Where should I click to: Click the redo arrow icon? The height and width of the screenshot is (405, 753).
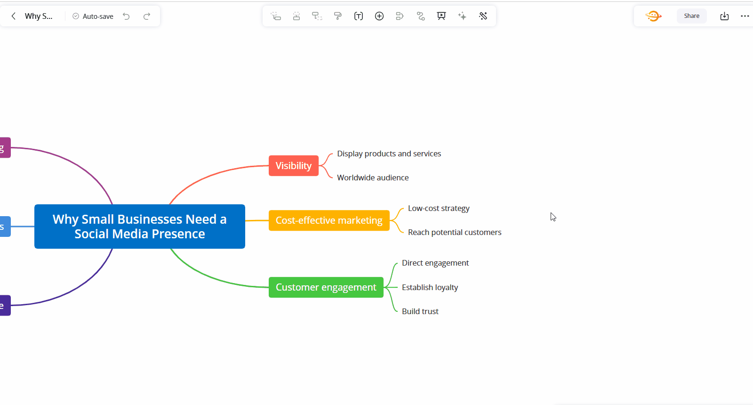[x=147, y=16]
